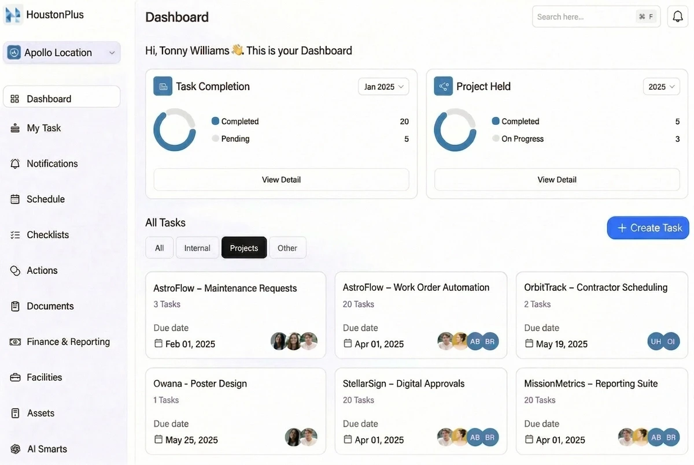Click into the search field
The image size is (694, 465).
[584, 16]
